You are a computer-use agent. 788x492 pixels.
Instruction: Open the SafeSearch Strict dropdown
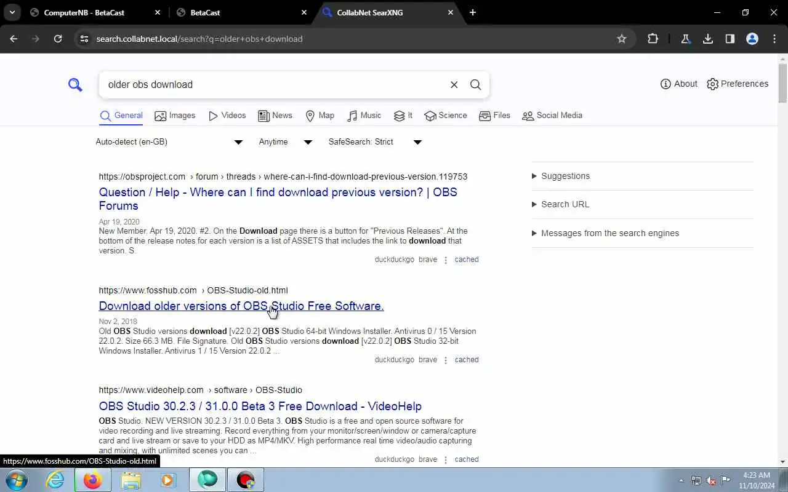tap(375, 142)
